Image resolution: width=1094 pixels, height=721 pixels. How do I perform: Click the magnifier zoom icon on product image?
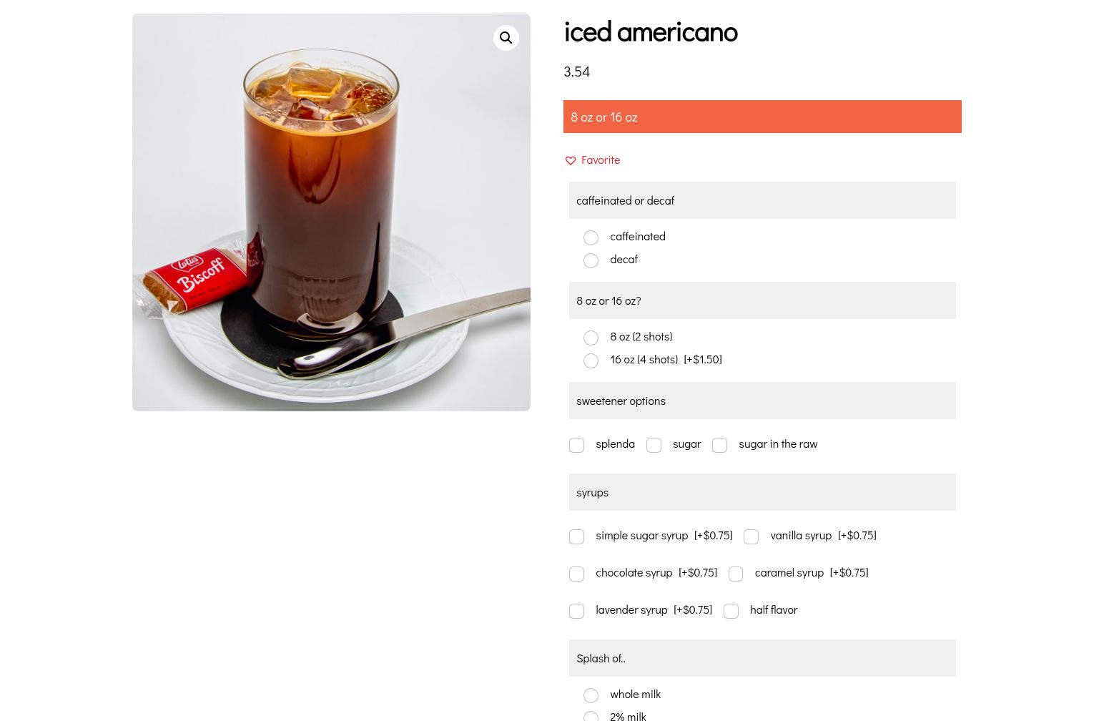pyautogui.click(x=506, y=38)
